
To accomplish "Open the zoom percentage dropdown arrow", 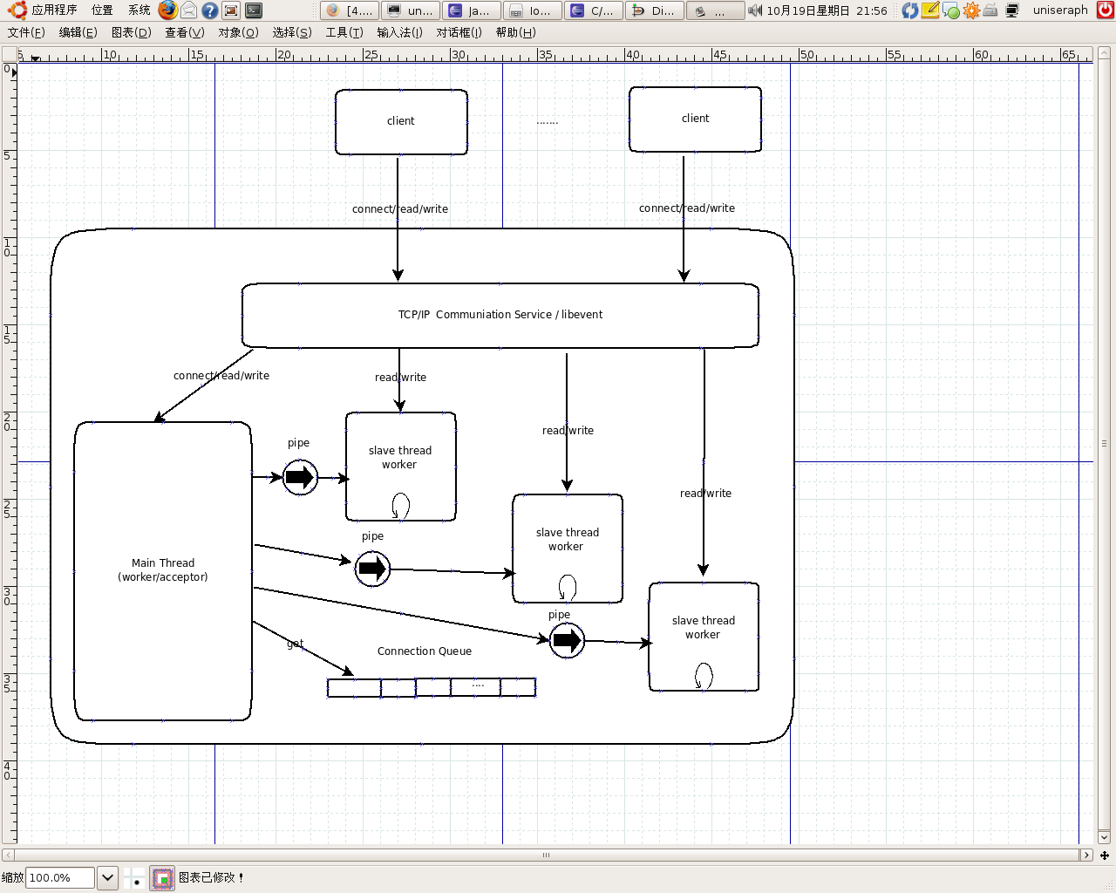I will click(x=107, y=878).
